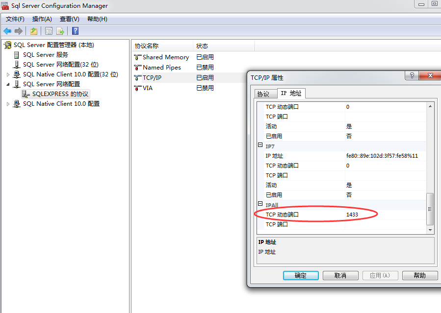This screenshot has height=313, width=441.
Task: Open the 操作(A) menu
Action: click(x=42, y=19)
